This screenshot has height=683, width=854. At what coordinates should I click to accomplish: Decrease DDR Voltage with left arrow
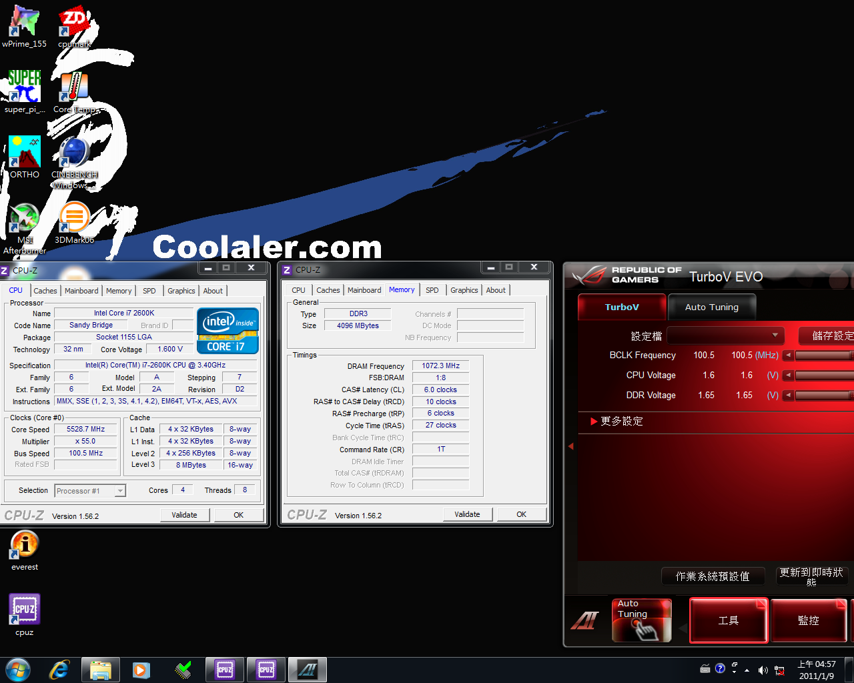(x=788, y=396)
